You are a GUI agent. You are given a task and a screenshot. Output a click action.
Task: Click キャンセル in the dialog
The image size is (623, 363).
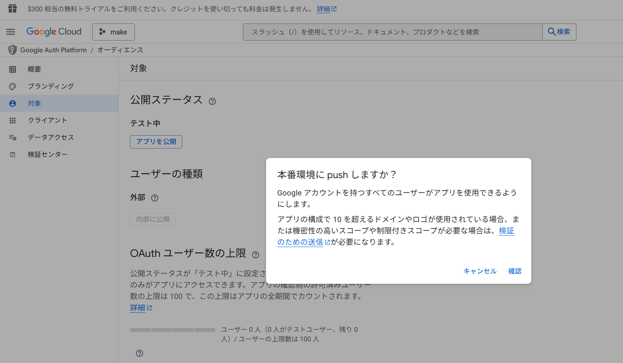pos(480,271)
